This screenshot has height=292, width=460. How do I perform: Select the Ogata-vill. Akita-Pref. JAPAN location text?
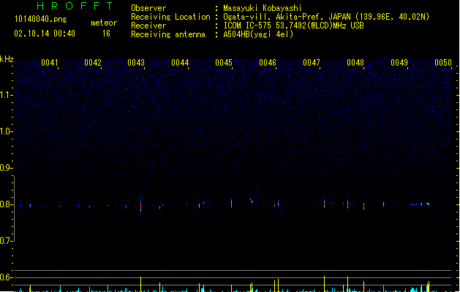tap(326, 17)
